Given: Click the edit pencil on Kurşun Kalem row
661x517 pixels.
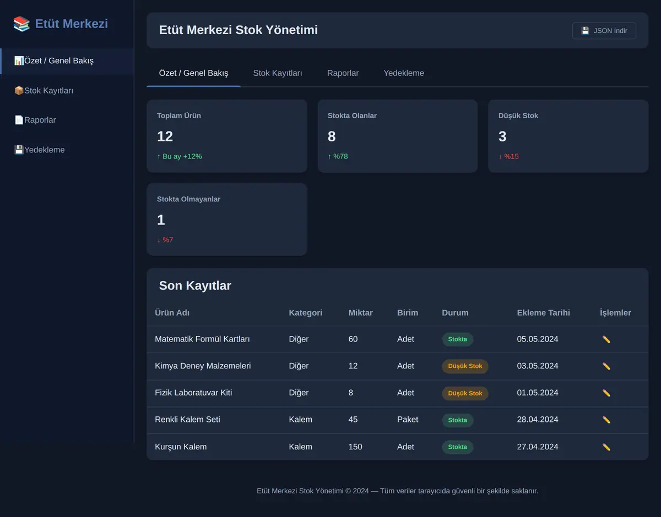Looking at the screenshot, I should (x=606, y=447).
